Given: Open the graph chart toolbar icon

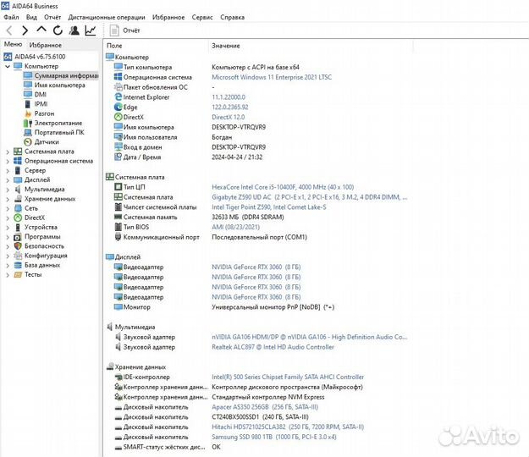Looking at the screenshot, I should pyautogui.click(x=91, y=30).
